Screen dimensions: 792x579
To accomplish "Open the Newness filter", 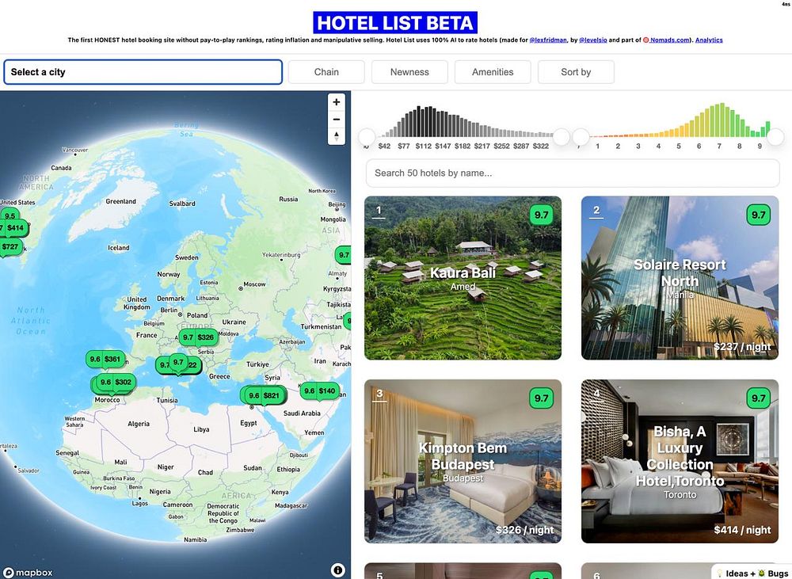I will click(x=409, y=72).
